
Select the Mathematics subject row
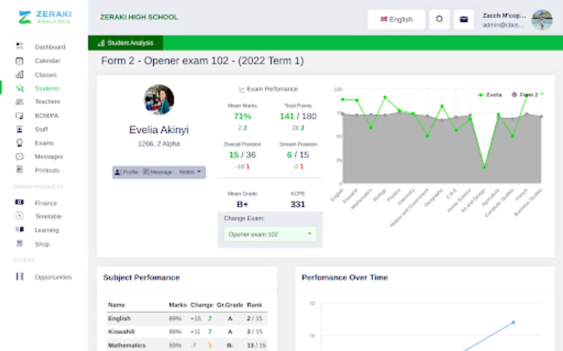(x=187, y=345)
